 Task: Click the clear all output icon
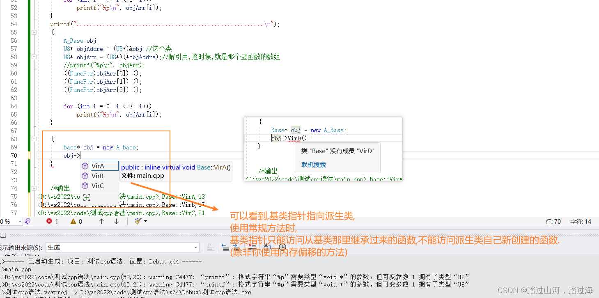pyautogui.click(x=252, y=247)
